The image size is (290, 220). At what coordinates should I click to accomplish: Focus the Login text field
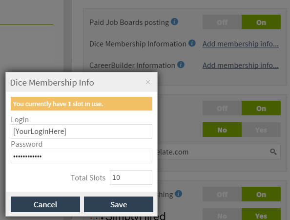82,132
